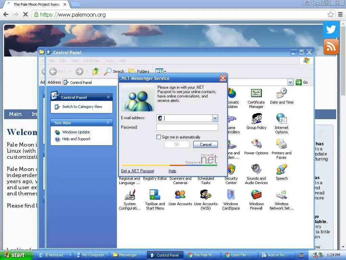Click Cancel in Messenger sign-in dialog
This screenshot has width=346, height=260.
[205, 144]
